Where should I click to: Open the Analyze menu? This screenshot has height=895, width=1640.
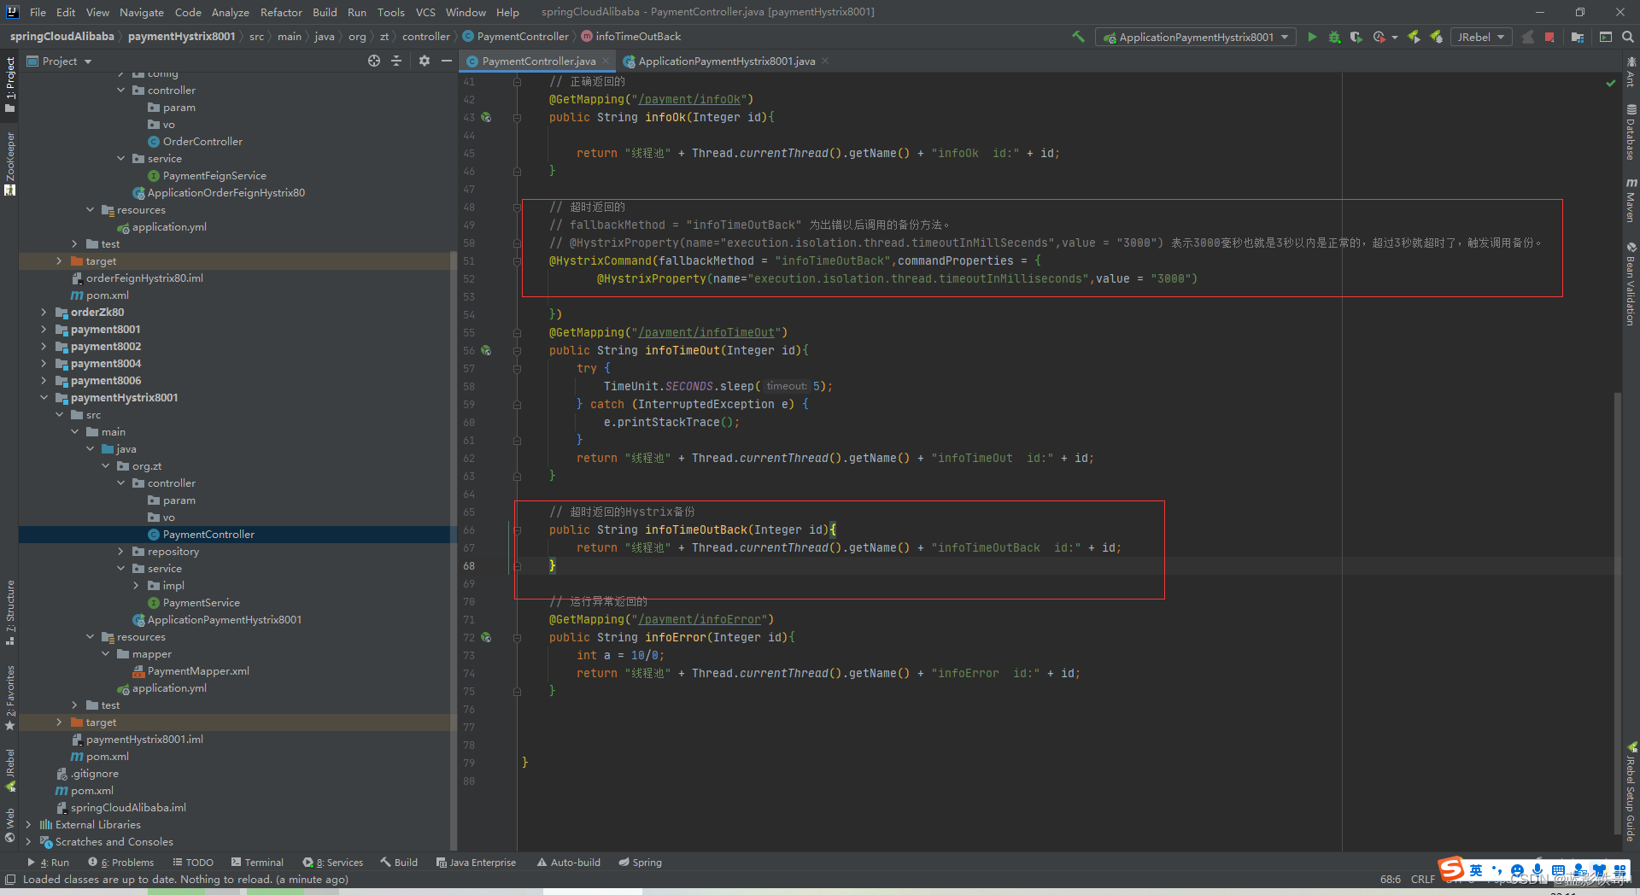click(x=231, y=12)
